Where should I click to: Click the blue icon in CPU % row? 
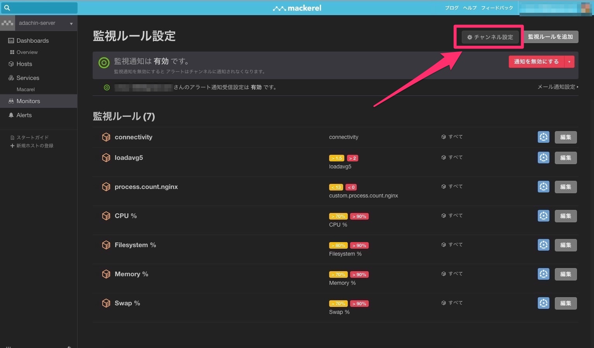tap(543, 216)
